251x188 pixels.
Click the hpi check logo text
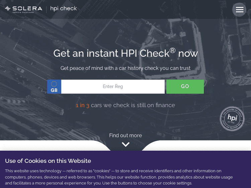click(x=64, y=9)
